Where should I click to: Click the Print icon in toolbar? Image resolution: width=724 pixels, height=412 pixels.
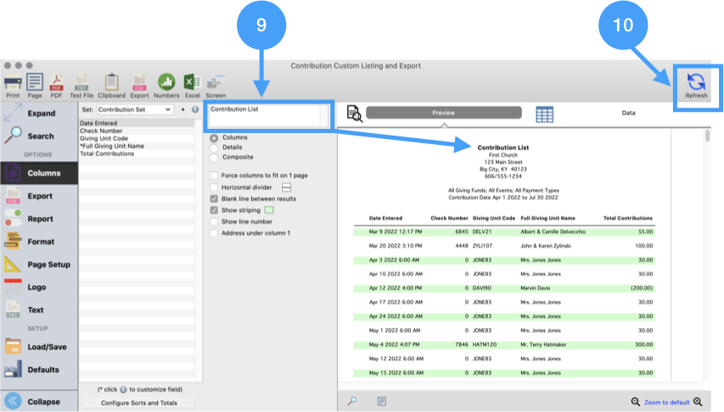[13, 83]
